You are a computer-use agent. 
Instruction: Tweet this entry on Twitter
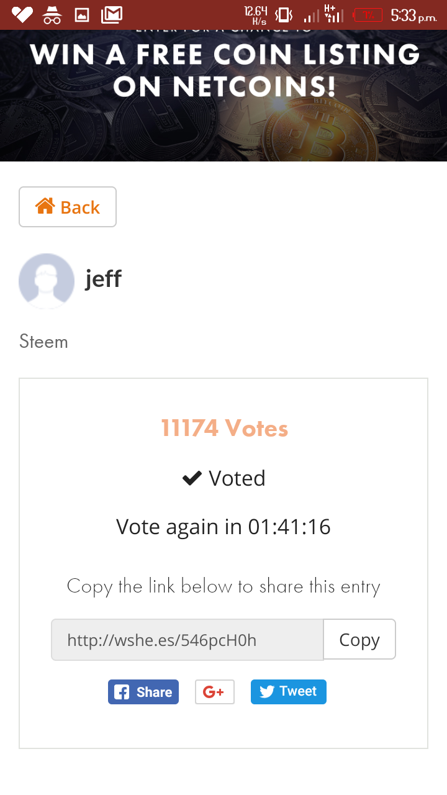pyautogui.click(x=288, y=692)
